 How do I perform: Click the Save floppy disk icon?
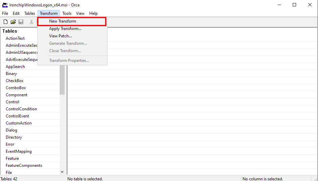[21, 22]
